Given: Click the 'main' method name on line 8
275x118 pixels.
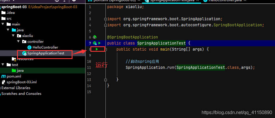Looking at the screenshot, I should coord(165,49).
